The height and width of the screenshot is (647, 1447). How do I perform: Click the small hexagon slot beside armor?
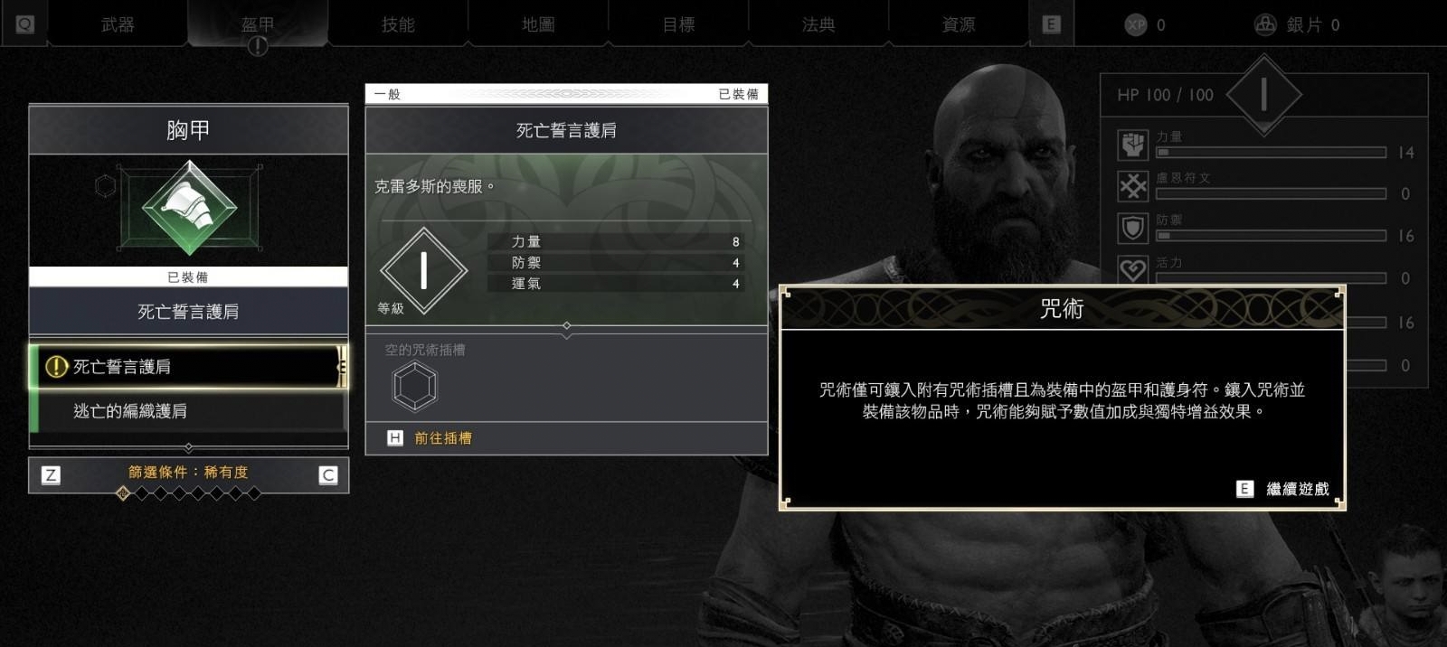click(x=106, y=186)
